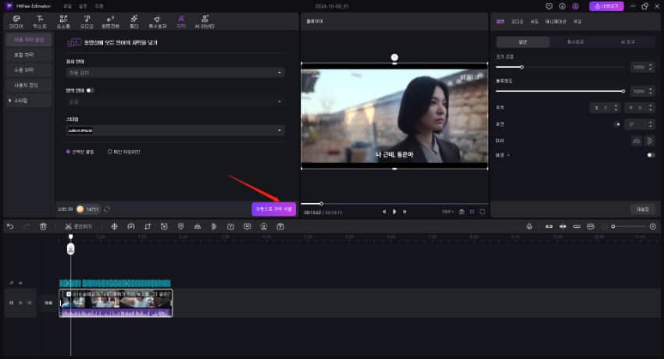Screen dimensions: 664x359
Task: Open the source language dropdown
Action: 174,73
